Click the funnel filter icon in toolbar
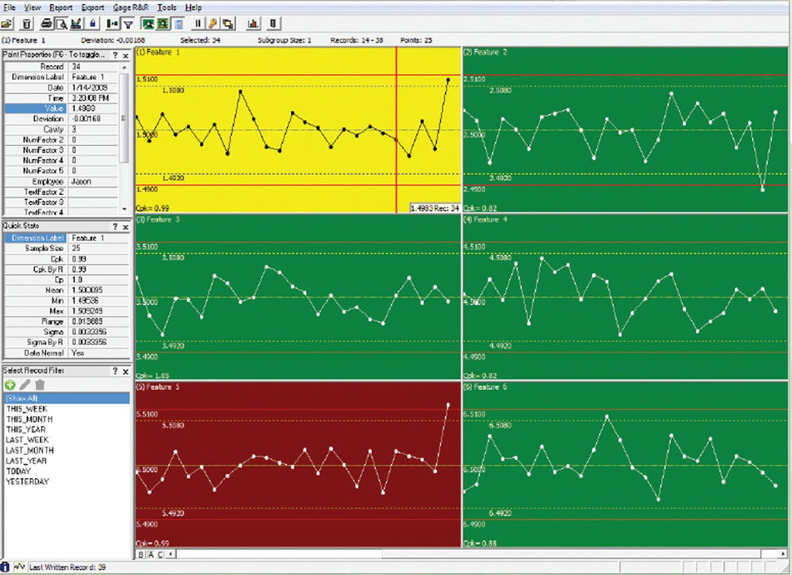Viewport: 792px width, 575px height. tap(128, 23)
